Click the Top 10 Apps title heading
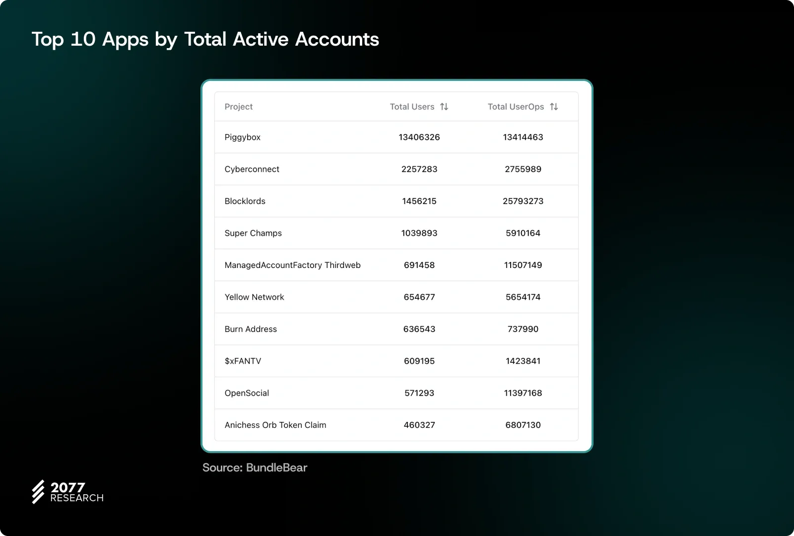The image size is (794, 536). pos(205,39)
